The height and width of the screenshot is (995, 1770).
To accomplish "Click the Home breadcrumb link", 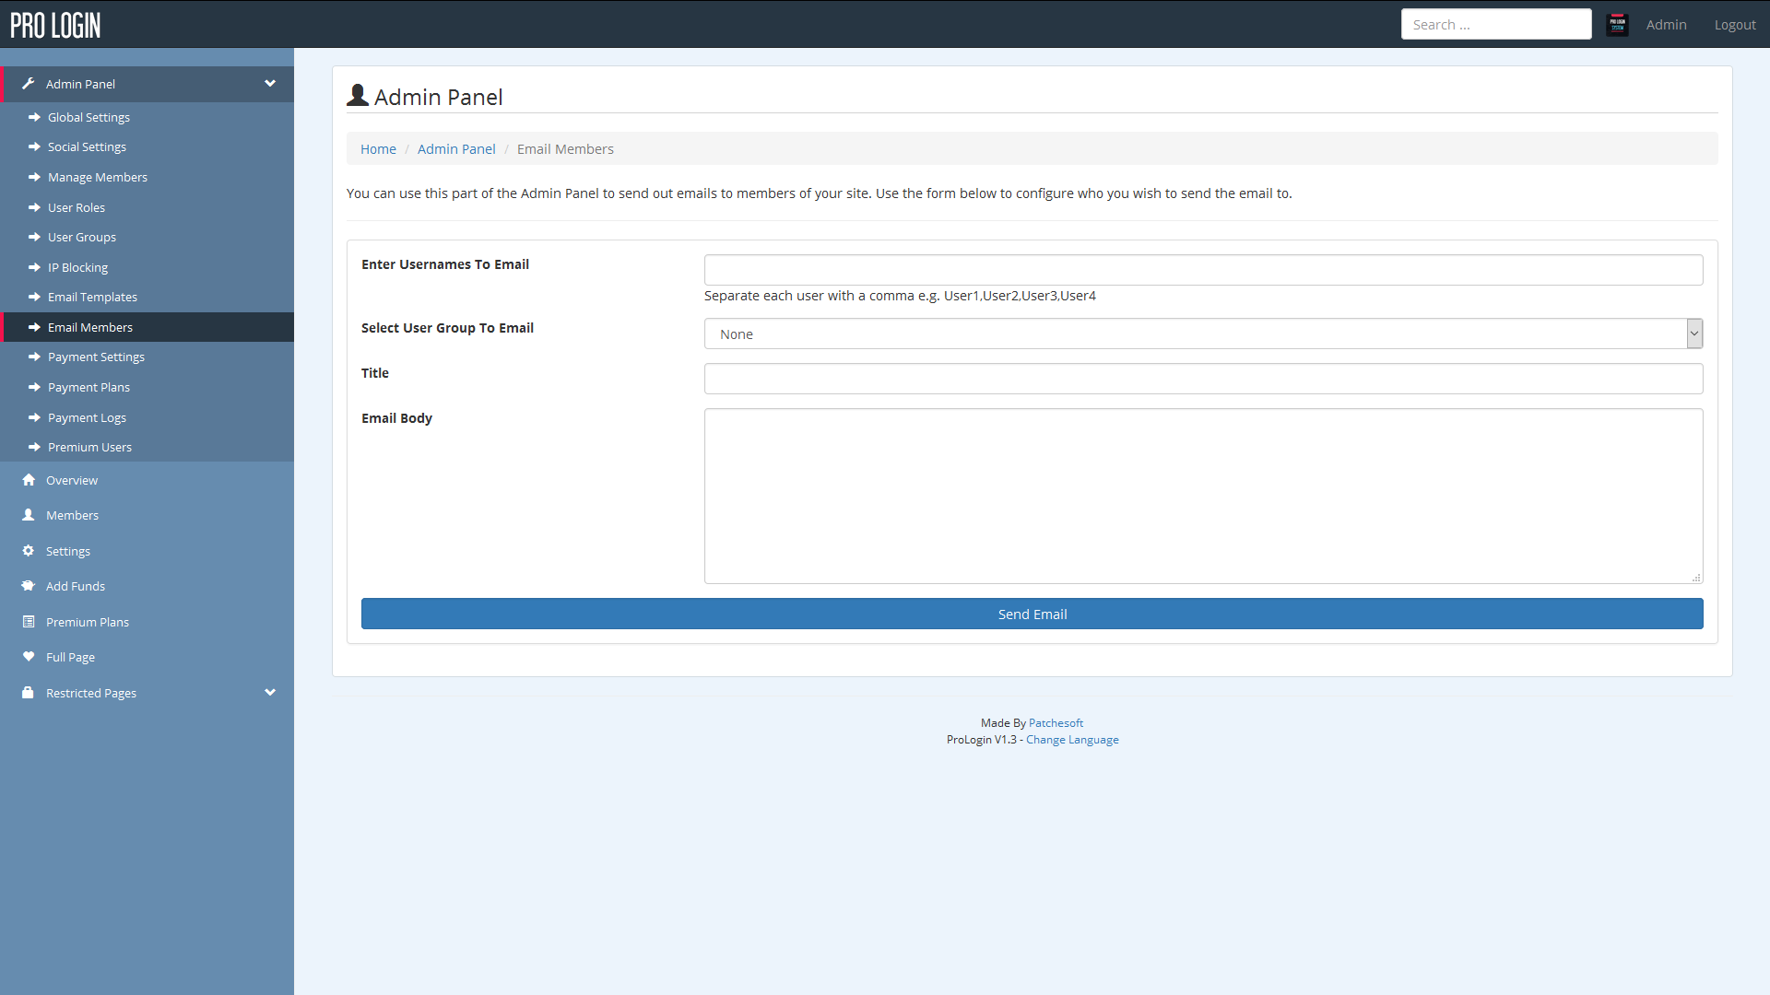I will [378, 149].
